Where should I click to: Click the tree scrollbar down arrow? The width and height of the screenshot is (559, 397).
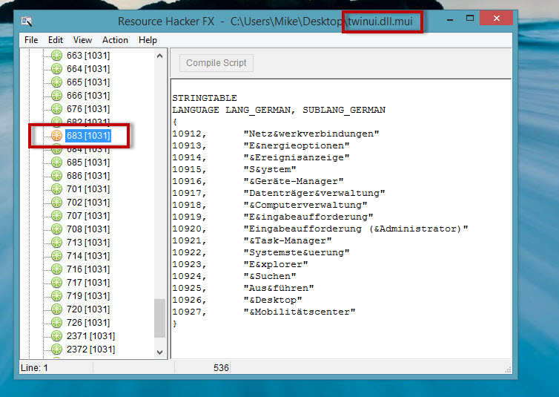(x=159, y=352)
